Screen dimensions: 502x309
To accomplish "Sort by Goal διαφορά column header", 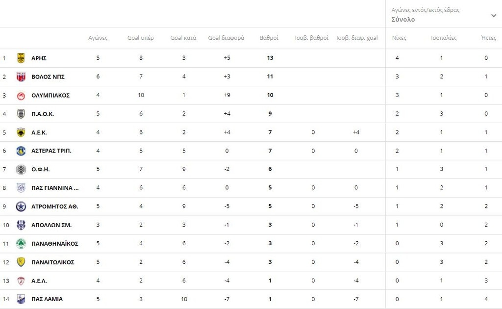I will [226, 38].
